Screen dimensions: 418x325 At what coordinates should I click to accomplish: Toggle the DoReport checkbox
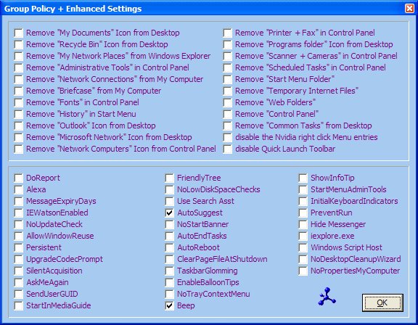(x=18, y=178)
